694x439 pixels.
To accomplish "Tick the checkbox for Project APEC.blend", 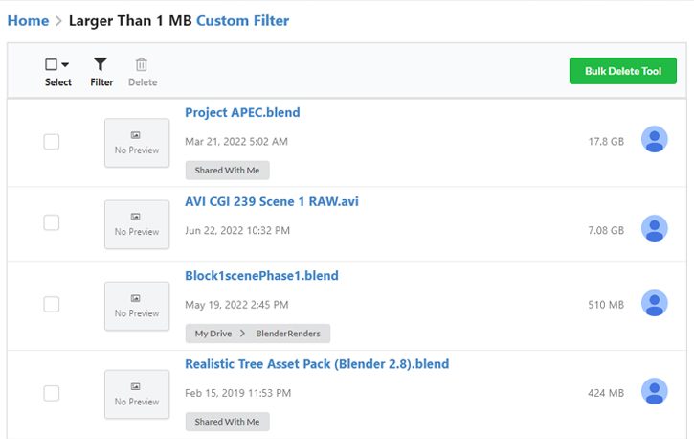I will (x=52, y=142).
